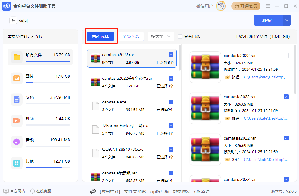Click the file details panel scrollbar
299x196 pixels.
click(x=295, y=69)
